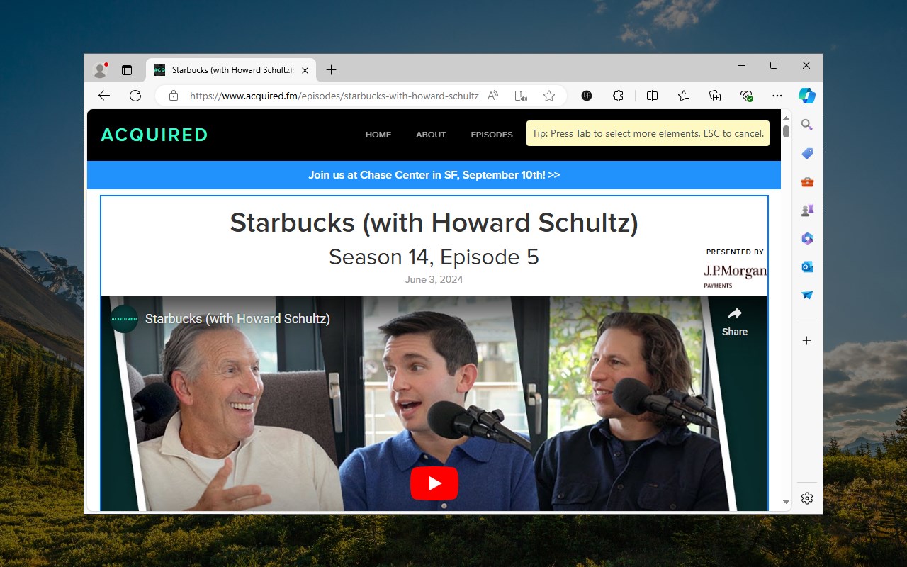Activate Read aloud icon in address bar
This screenshot has height=567, width=907.
click(493, 96)
